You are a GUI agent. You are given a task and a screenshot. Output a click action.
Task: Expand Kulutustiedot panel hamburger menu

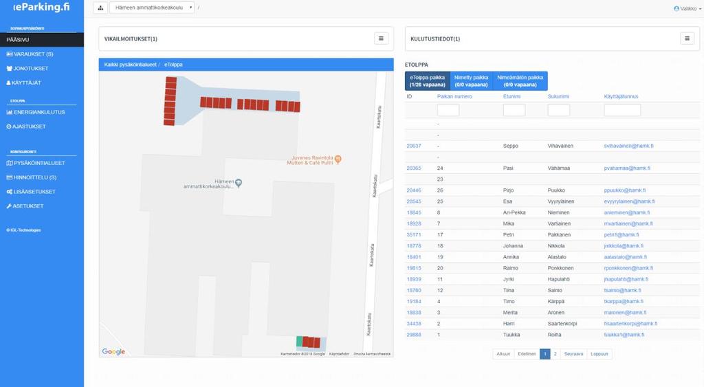tap(687, 38)
